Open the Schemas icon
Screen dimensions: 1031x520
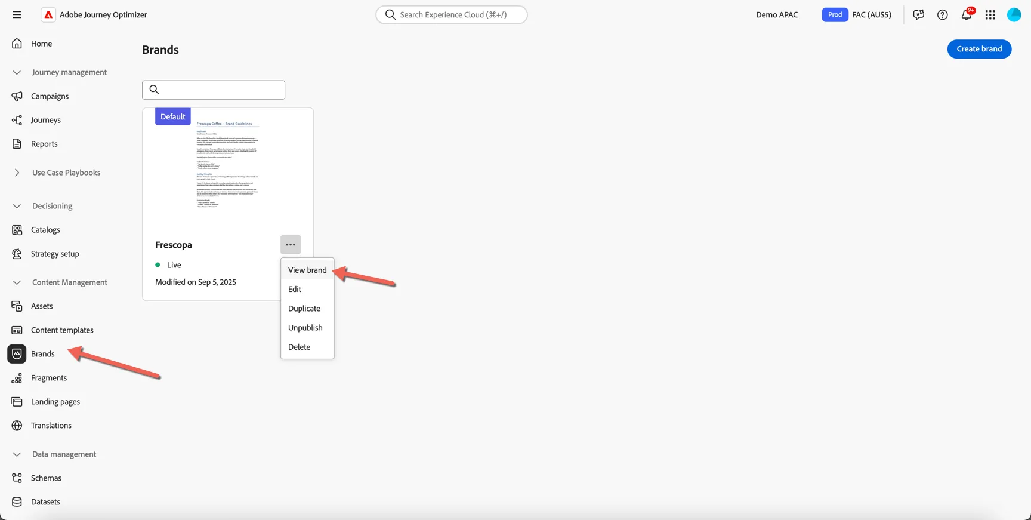tap(17, 478)
